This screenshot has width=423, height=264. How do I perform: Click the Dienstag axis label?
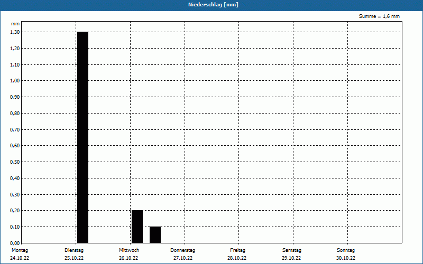[x=74, y=250]
